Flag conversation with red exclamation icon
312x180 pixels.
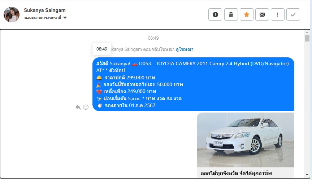coord(278,14)
